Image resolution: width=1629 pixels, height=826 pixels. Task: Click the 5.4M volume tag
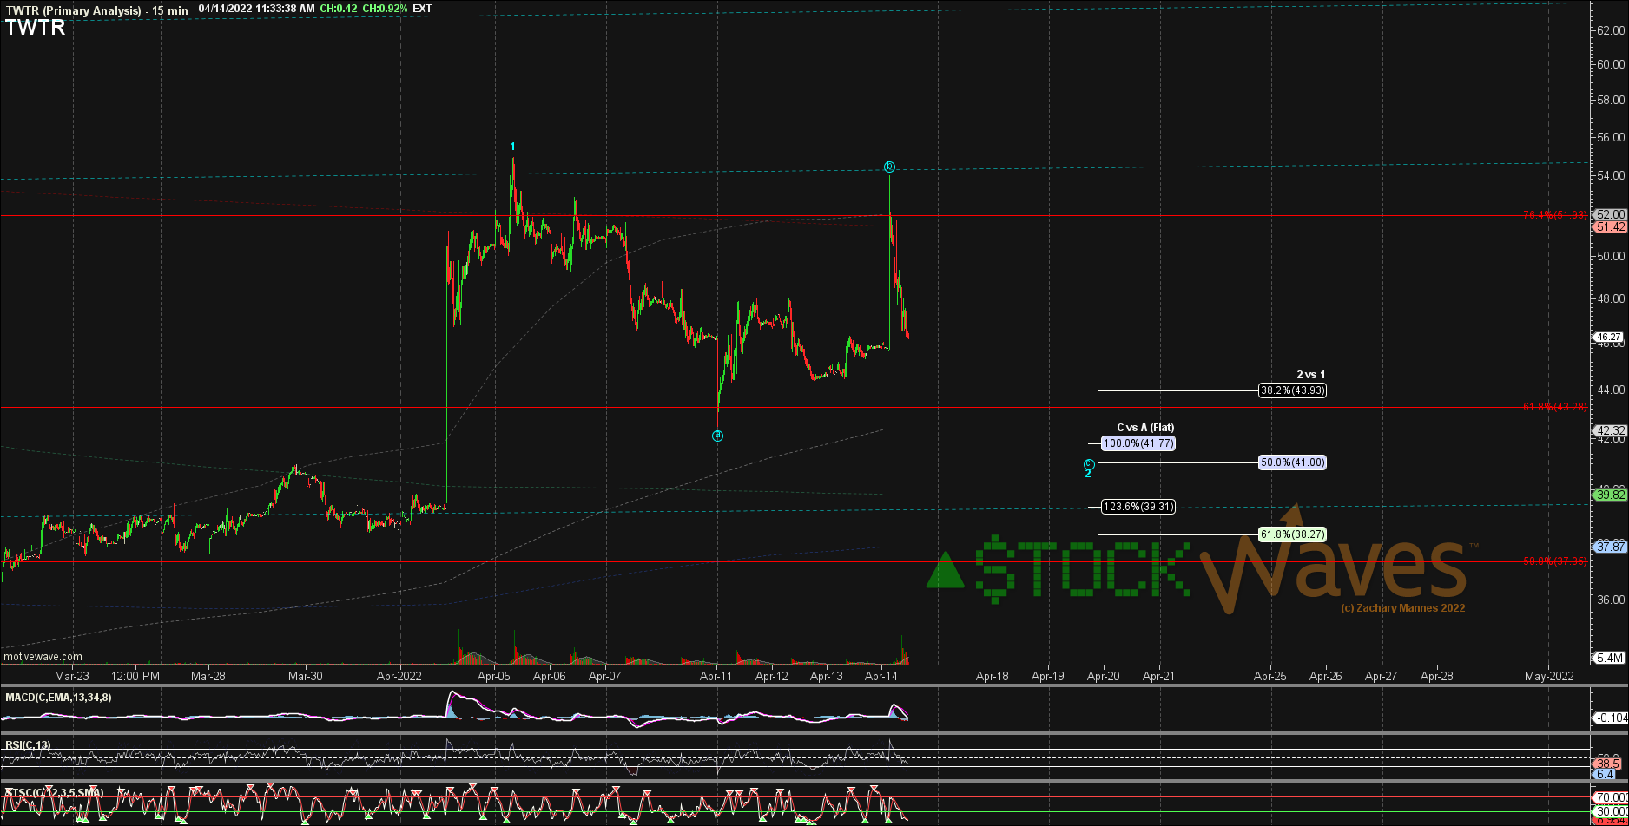pyautogui.click(x=1610, y=658)
